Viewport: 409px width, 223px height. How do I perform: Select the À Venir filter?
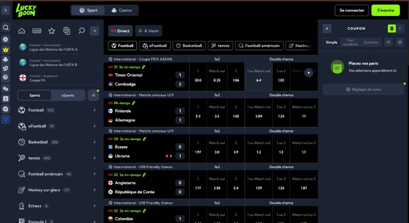click(149, 31)
